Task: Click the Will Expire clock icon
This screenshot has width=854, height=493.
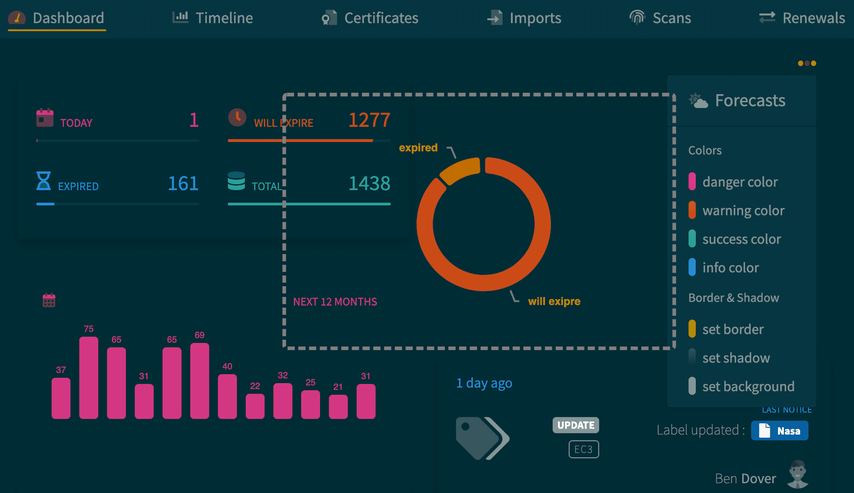Action: coord(237,117)
